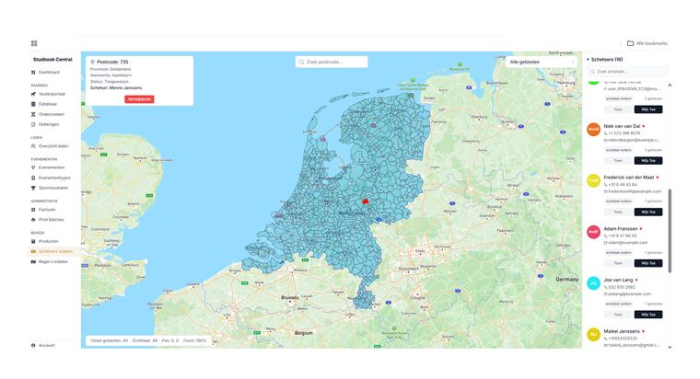Click Wijs Toe for Adam Franssen

pyautogui.click(x=648, y=263)
